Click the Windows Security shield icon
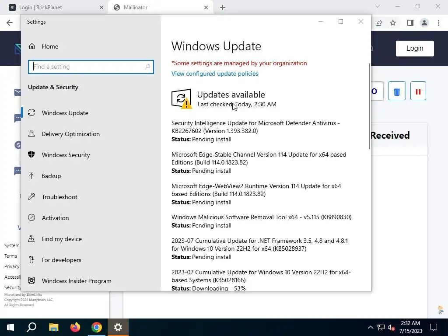This screenshot has height=336, width=448. click(x=31, y=154)
